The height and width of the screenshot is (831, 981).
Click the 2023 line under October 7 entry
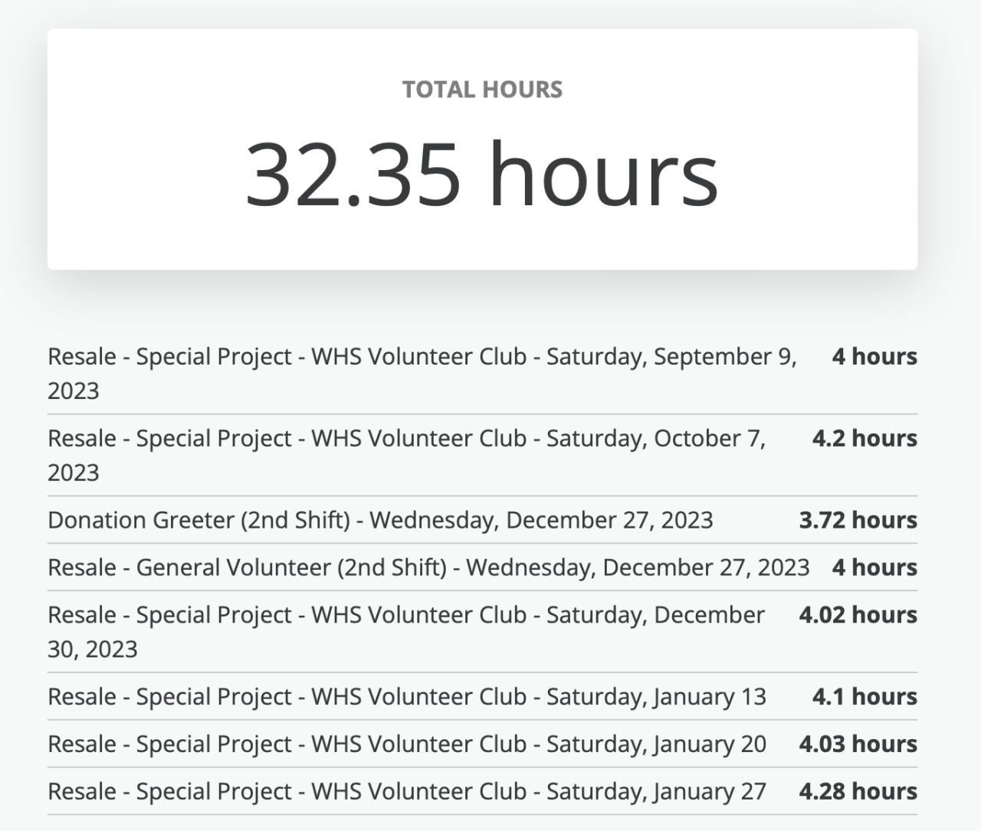coord(74,473)
